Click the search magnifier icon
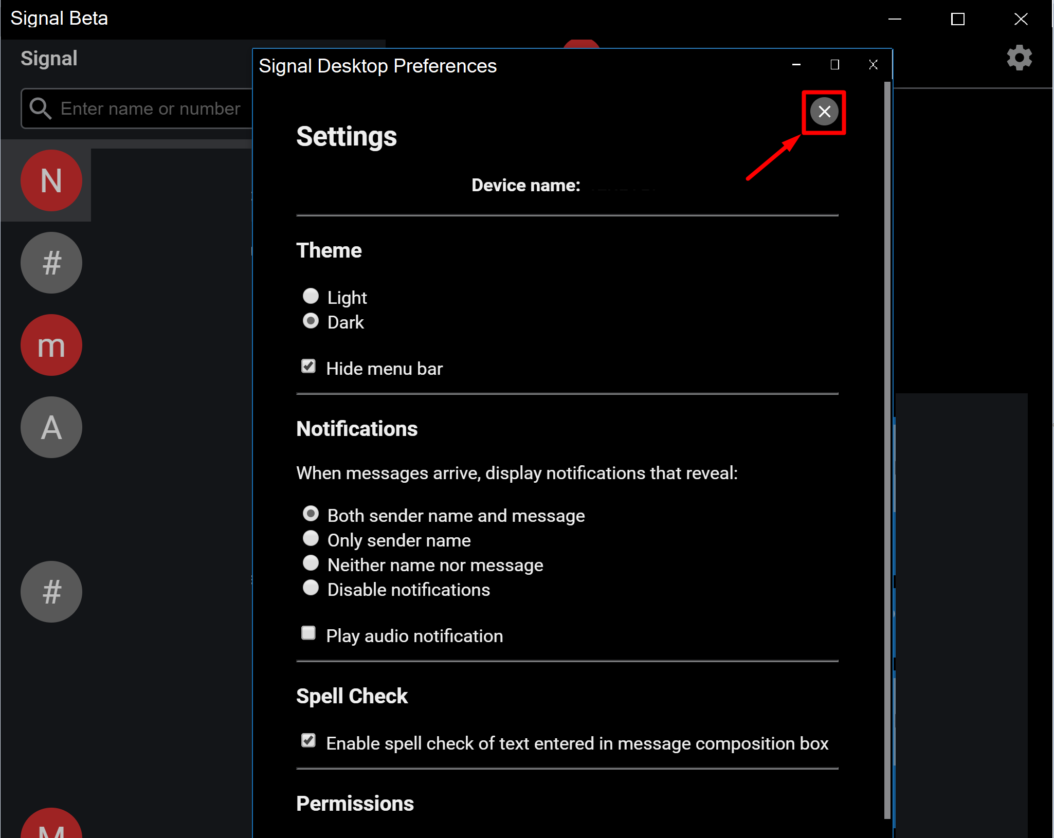 [41, 108]
